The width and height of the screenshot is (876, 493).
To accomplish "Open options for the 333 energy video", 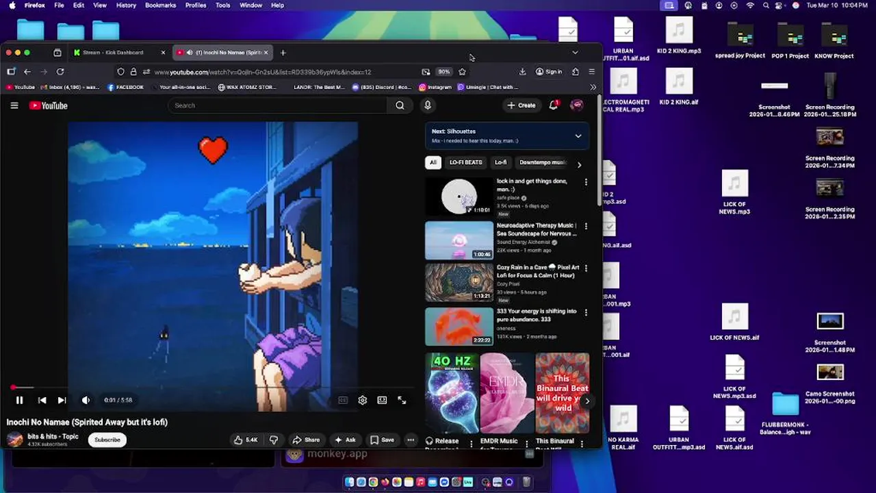I will [585, 312].
